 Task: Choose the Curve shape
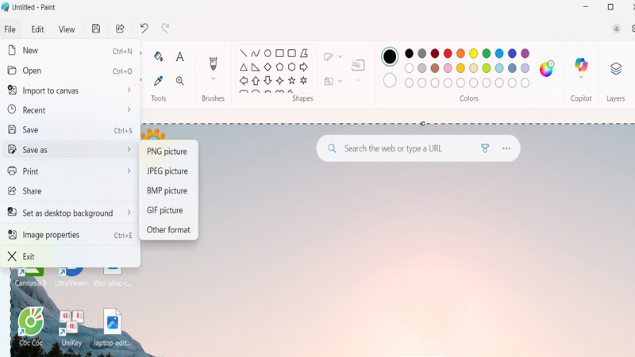pos(256,53)
